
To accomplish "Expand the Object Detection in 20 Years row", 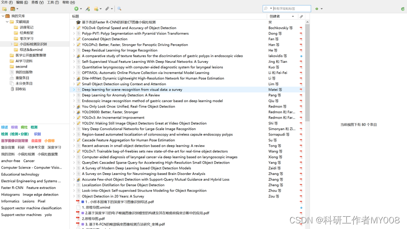I will click(x=74, y=197).
